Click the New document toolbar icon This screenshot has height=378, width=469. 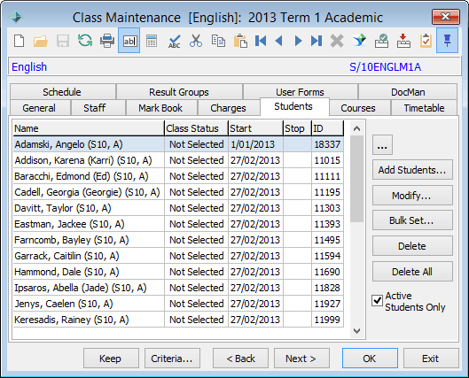coord(20,41)
